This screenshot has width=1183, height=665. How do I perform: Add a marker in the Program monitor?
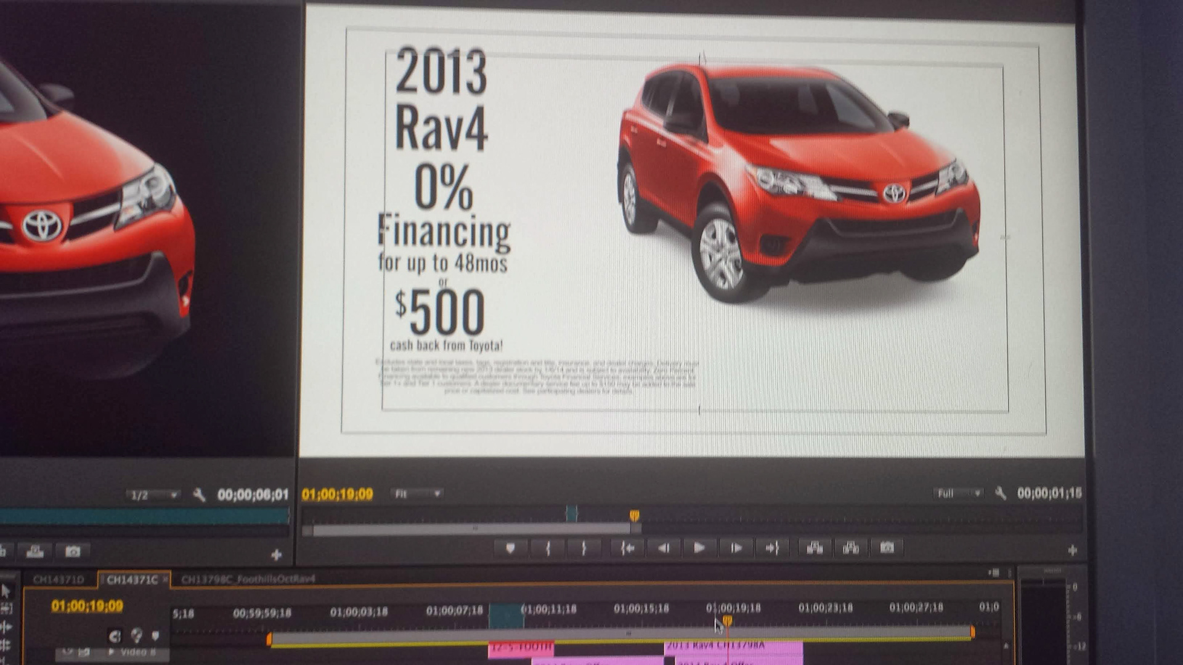point(510,548)
